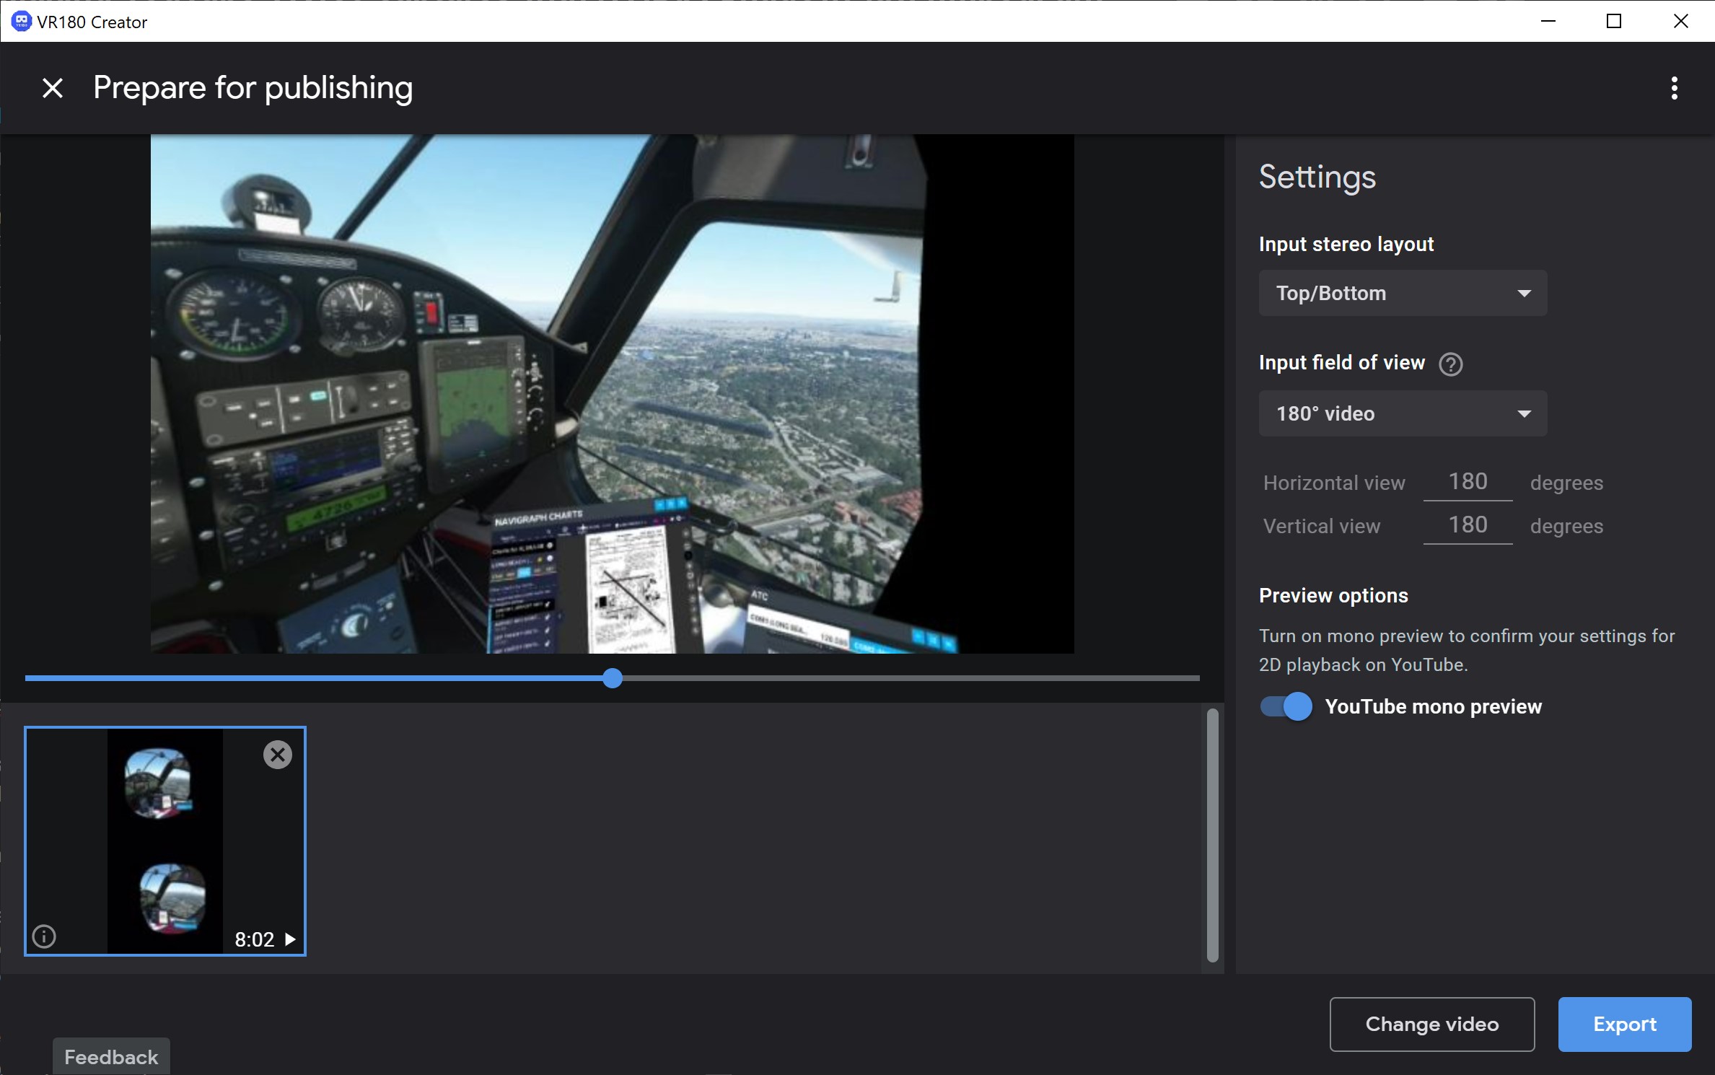This screenshot has width=1715, height=1075.
Task: Show info for the video clip
Action: click(44, 936)
